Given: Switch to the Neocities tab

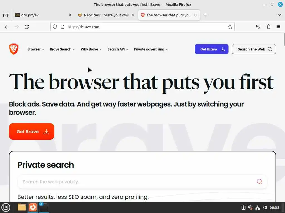Looking at the screenshot, I should 106,15.
